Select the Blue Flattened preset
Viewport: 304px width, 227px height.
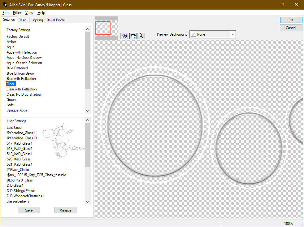click(17, 68)
